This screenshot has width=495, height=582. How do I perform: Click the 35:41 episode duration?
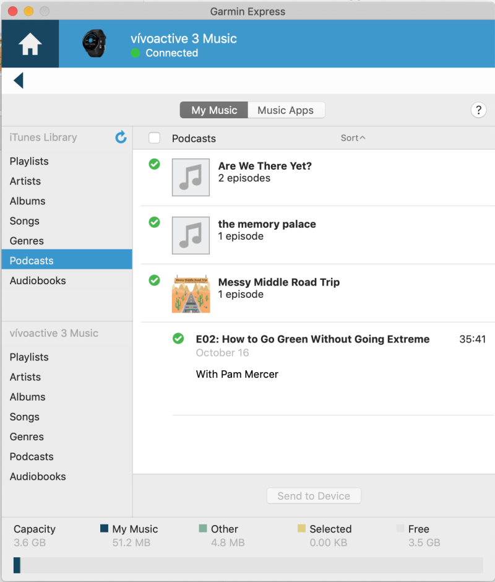(472, 339)
